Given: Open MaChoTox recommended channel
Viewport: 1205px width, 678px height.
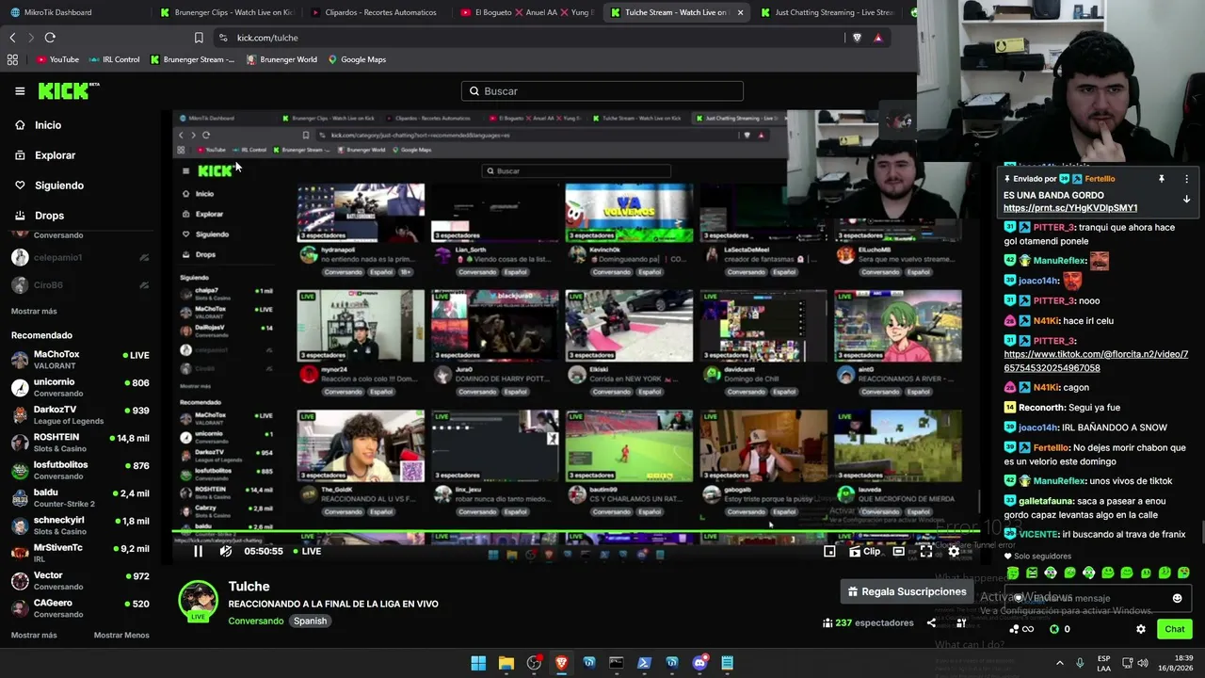Looking at the screenshot, I should coord(80,360).
